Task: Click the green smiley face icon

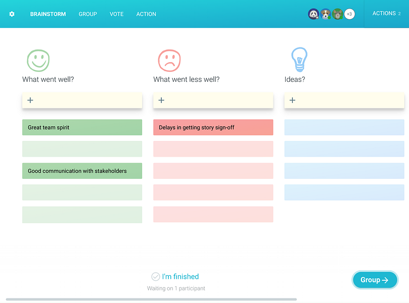Action: coord(38,61)
